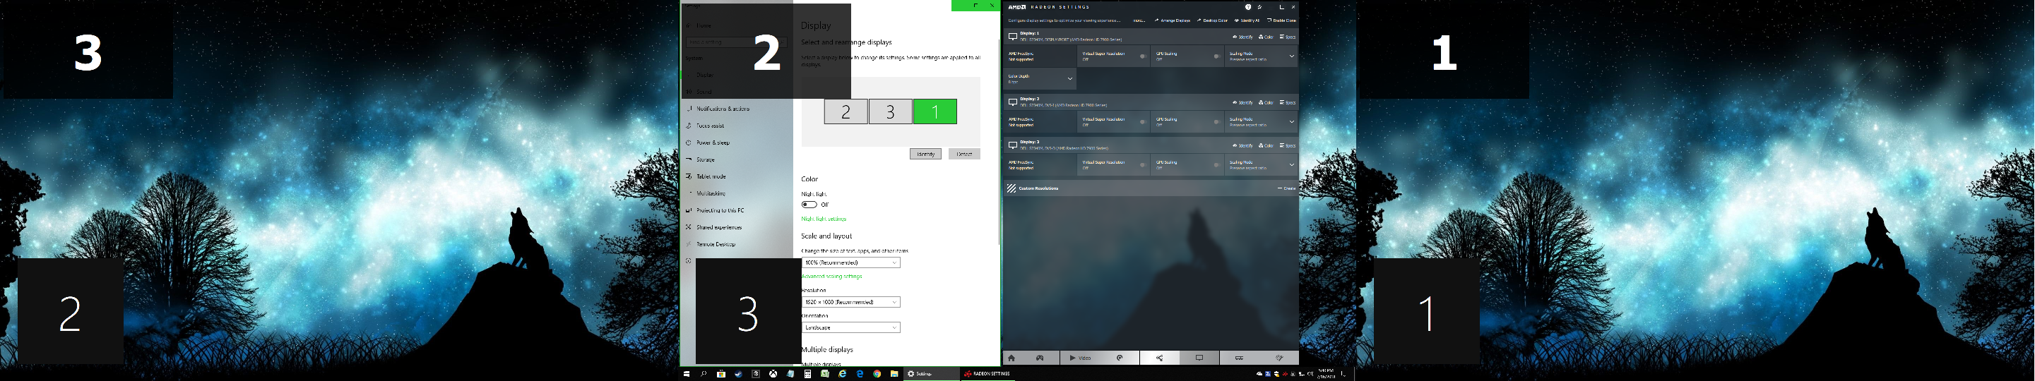The width and height of the screenshot is (2035, 381).
Task: Open Notifications & actions in Settings sidebar
Action: 723,109
